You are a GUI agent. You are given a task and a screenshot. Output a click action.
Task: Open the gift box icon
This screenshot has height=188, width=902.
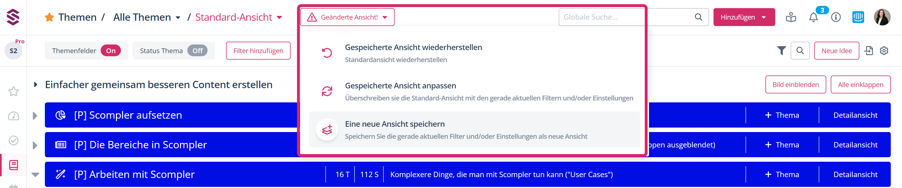(791, 17)
